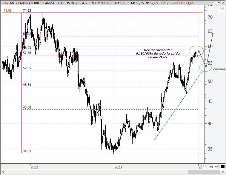Click the horizontal scrollbar left arrow
Screen dimensions: 226x175
pos(3,172)
